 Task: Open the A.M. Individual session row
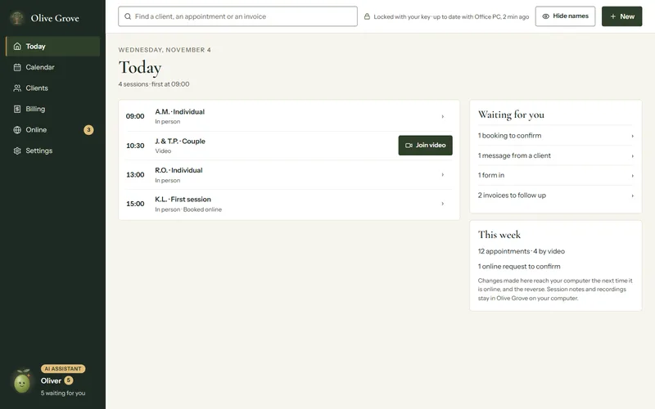(289, 116)
